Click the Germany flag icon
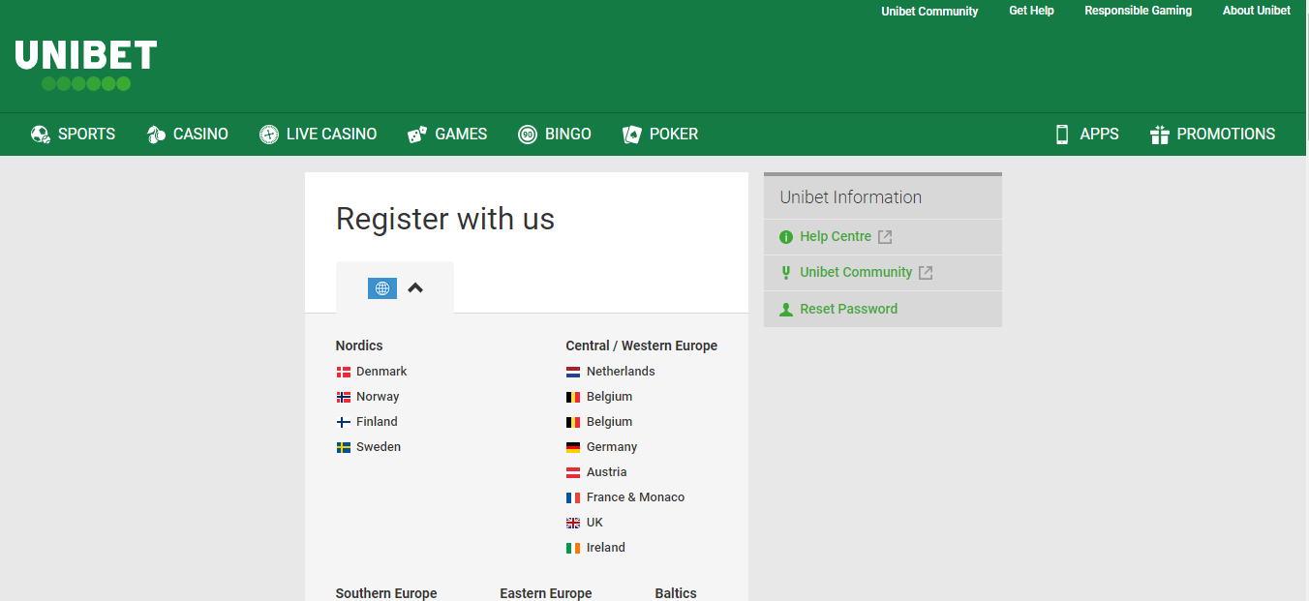Image resolution: width=1309 pixels, height=601 pixels. point(573,447)
